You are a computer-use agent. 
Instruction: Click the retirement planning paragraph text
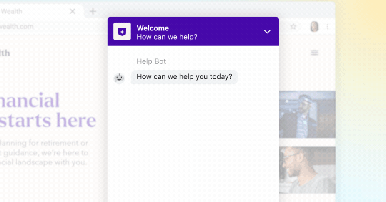coord(44,153)
